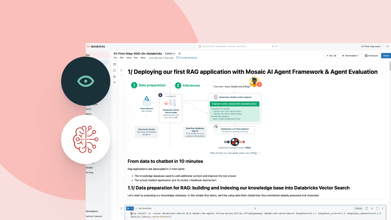Click the Run all button
Image resolution: width=391 pixels, height=220 pixels.
pyautogui.click(x=331, y=56)
